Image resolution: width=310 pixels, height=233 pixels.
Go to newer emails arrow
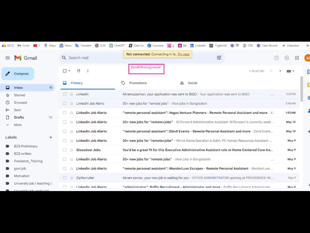pyautogui.click(x=271, y=71)
